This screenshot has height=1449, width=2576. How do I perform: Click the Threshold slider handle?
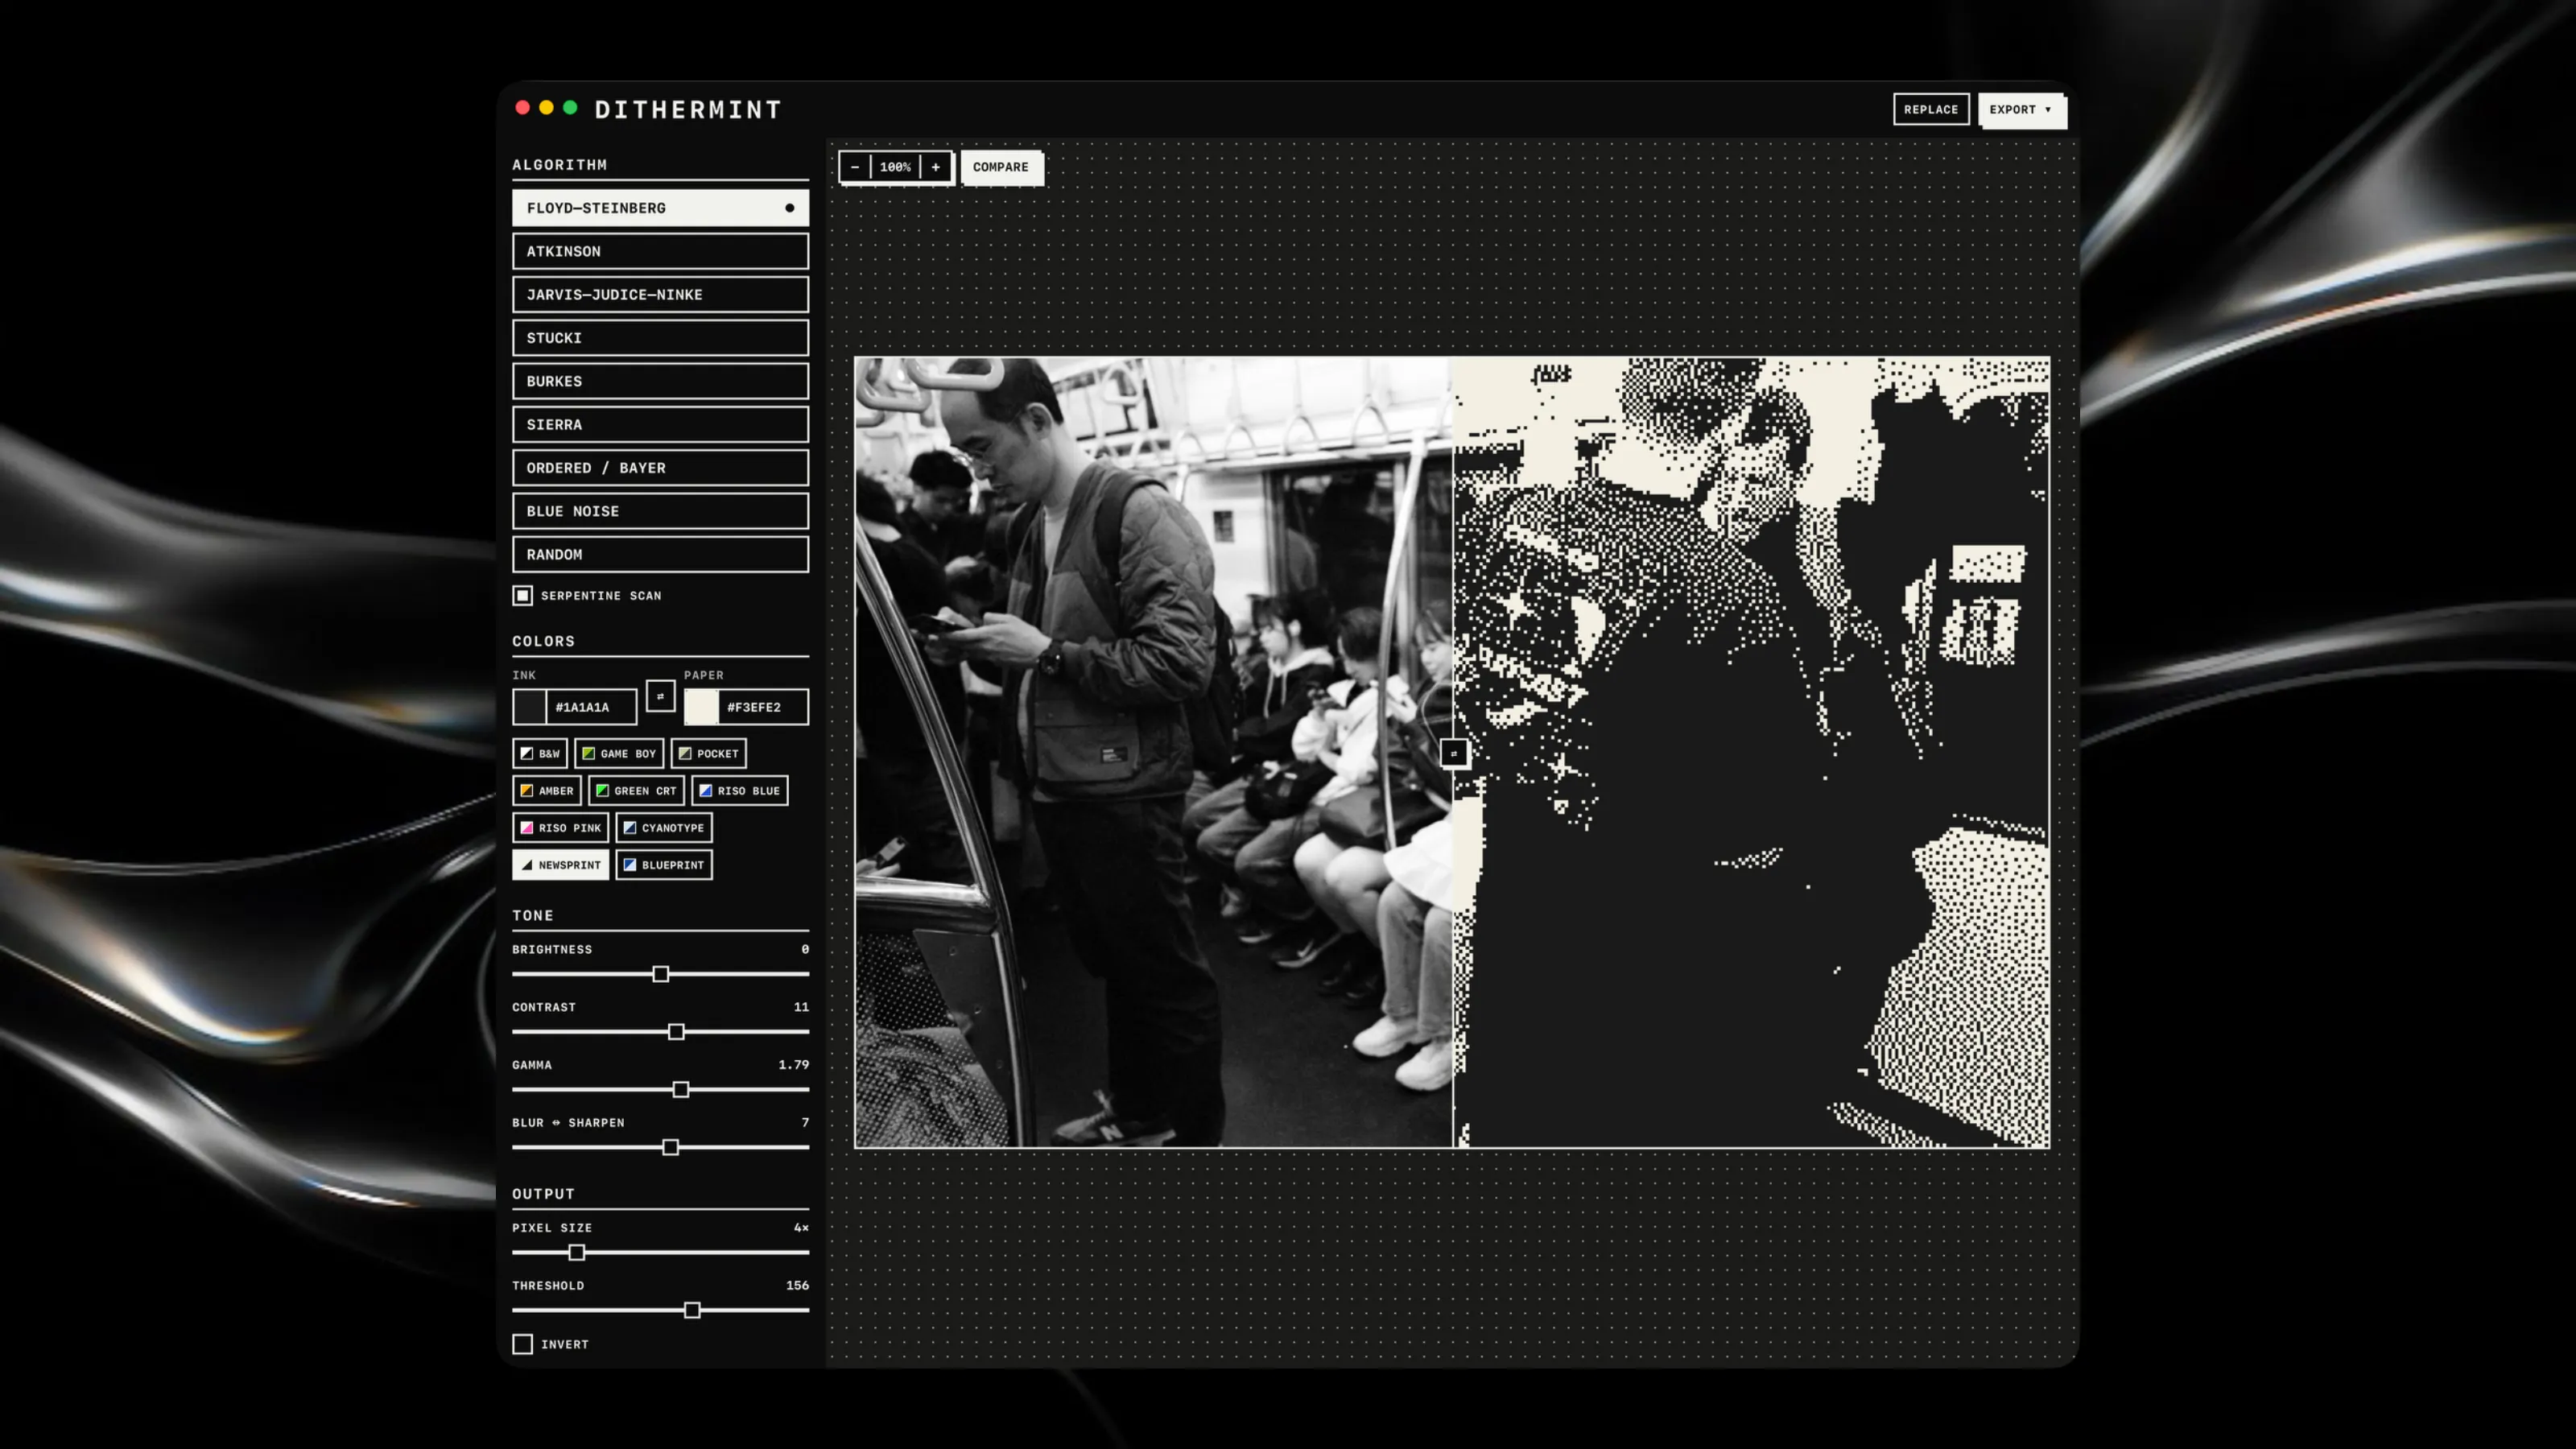coord(692,1310)
